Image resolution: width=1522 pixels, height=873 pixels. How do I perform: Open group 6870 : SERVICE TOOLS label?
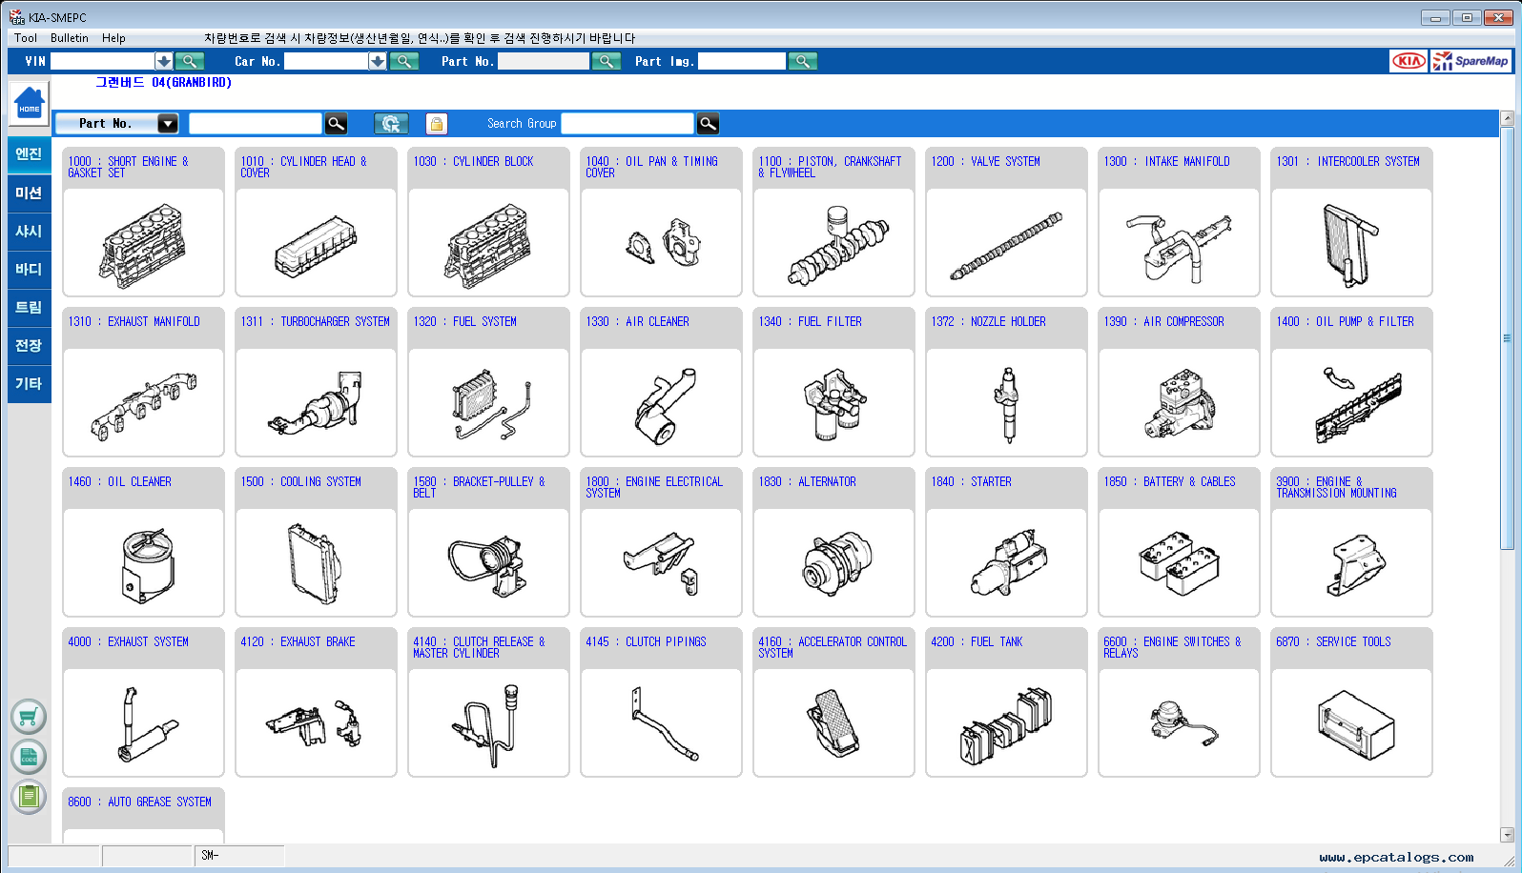(1333, 641)
